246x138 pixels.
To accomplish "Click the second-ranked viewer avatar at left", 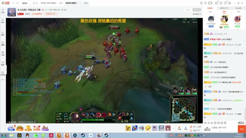I will [211, 19].
